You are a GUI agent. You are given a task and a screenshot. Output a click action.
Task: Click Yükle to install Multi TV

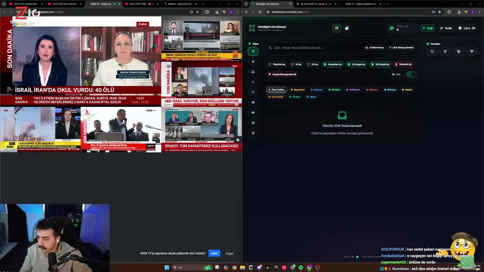click(214, 253)
